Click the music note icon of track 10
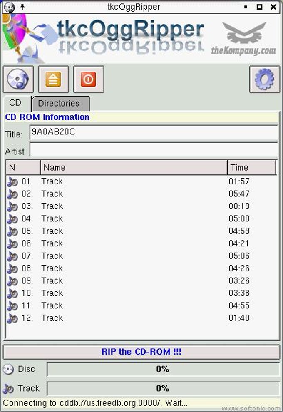This screenshot has height=412, width=283. tap(12, 293)
